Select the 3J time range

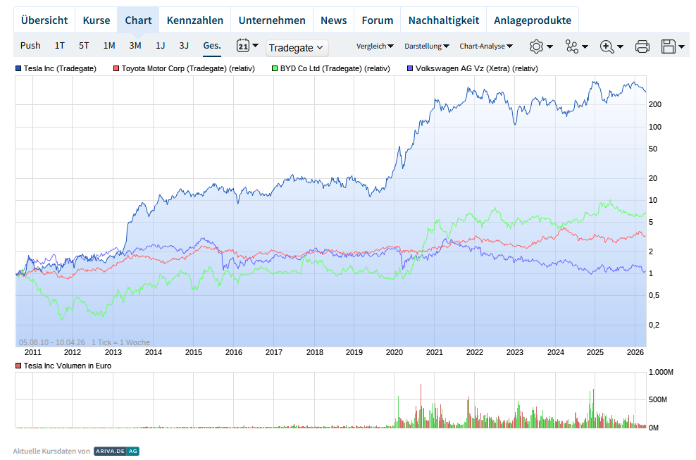click(x=184, y=46)
